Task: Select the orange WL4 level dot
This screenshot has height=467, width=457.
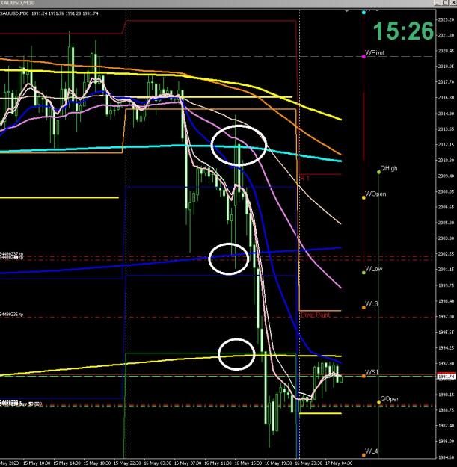Action: tap(364, 455)
